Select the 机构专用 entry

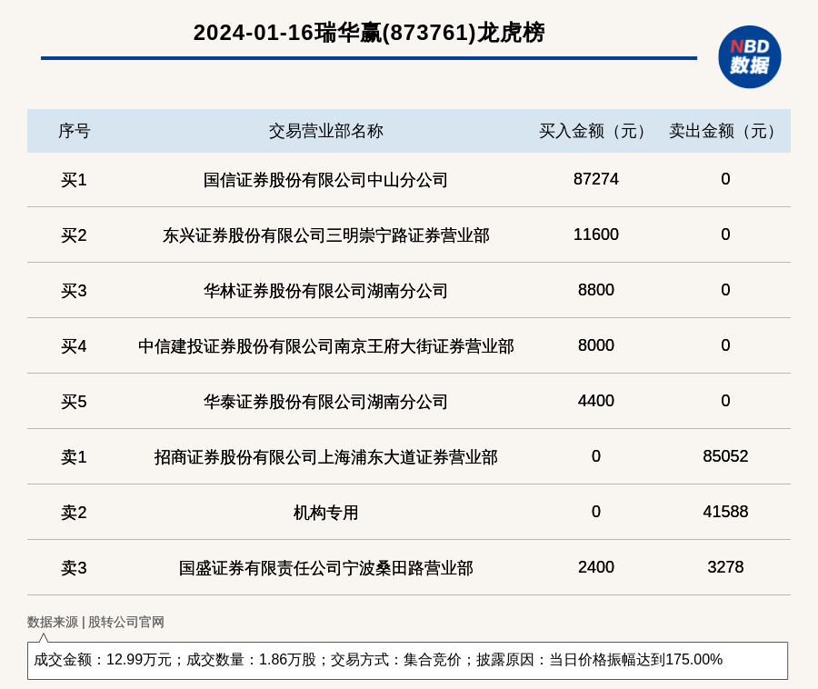[x=326, y=513]
